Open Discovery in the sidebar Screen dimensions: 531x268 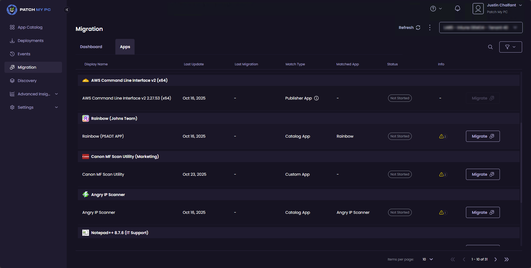pyautogui.click(x=27, y=80)
